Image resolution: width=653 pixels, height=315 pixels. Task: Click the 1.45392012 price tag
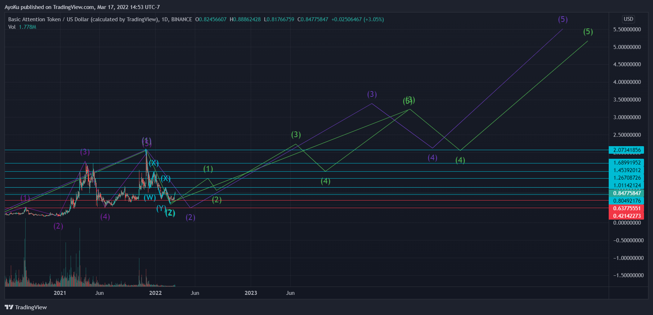pos(627,170)
